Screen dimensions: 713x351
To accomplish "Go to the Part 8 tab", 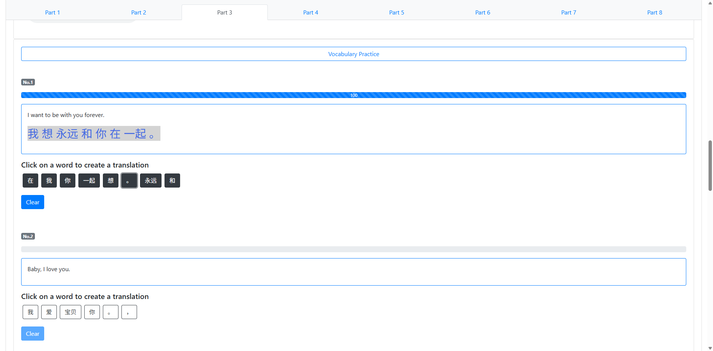I will tap(654, 12).
